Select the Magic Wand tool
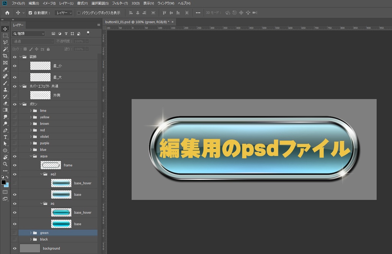 (5, 49)
